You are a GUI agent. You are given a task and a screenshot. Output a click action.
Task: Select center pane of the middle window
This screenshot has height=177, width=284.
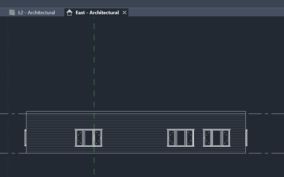click(x=181, y=138)
